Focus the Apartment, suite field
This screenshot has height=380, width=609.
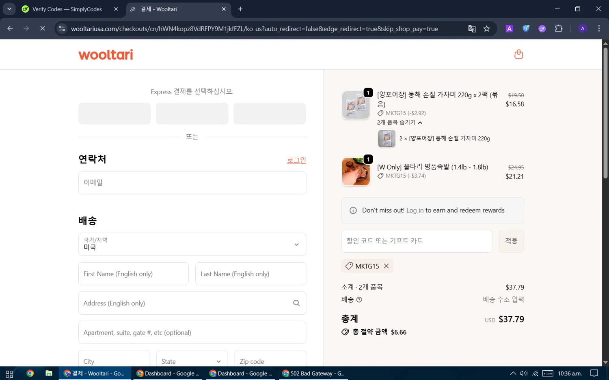[192, 332]
